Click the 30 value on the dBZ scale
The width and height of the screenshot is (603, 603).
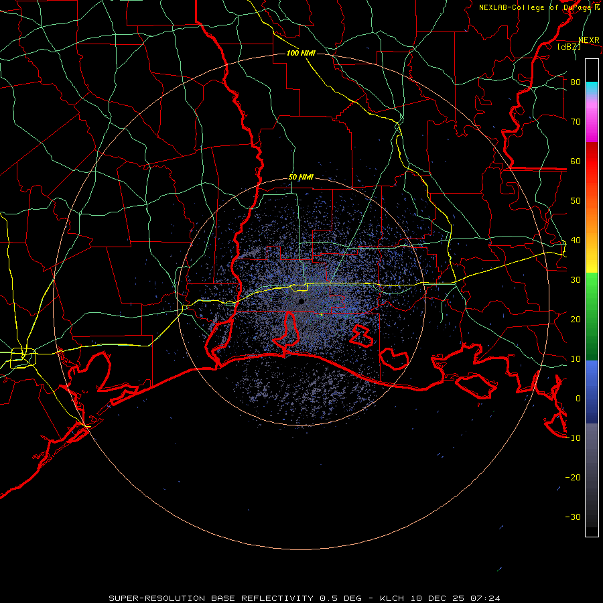pos(576,280)
